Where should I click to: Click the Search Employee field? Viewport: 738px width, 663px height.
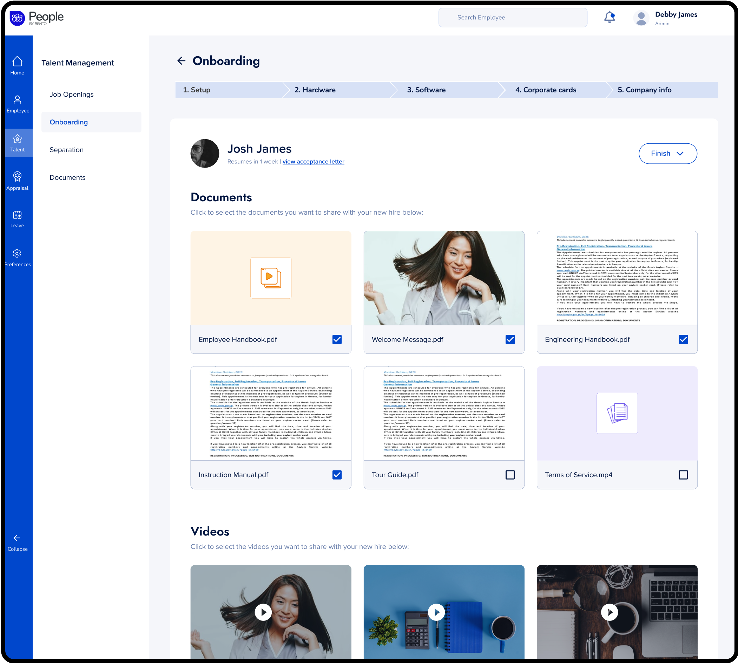pos(512,18)
